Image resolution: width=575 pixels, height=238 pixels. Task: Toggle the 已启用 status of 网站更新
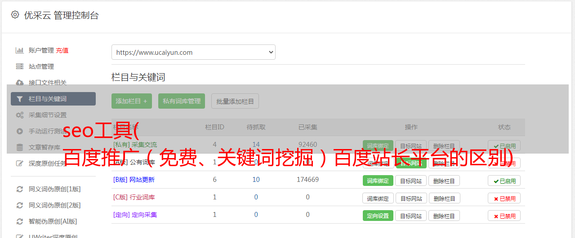504,181
